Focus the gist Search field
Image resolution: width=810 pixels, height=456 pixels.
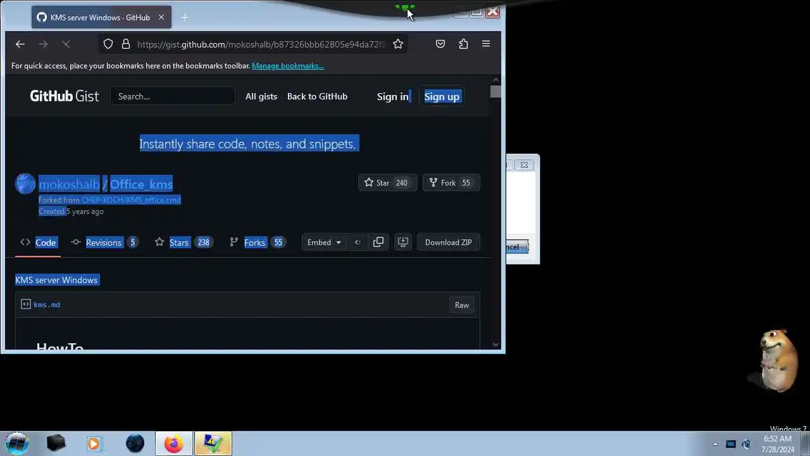pyautogui.click(x=173, y=96)
